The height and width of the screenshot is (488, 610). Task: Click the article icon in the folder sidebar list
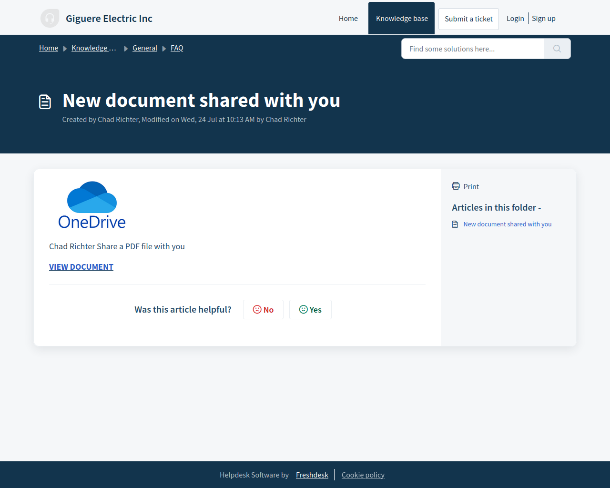(455, 224)
